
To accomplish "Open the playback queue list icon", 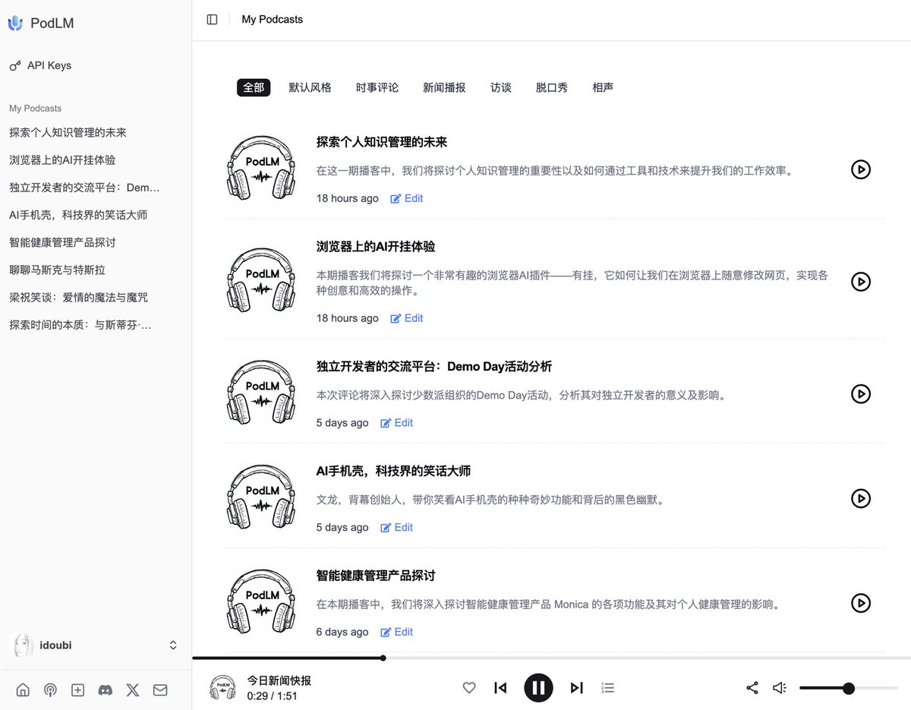I will pyautogui.click(x=607, y=687).
